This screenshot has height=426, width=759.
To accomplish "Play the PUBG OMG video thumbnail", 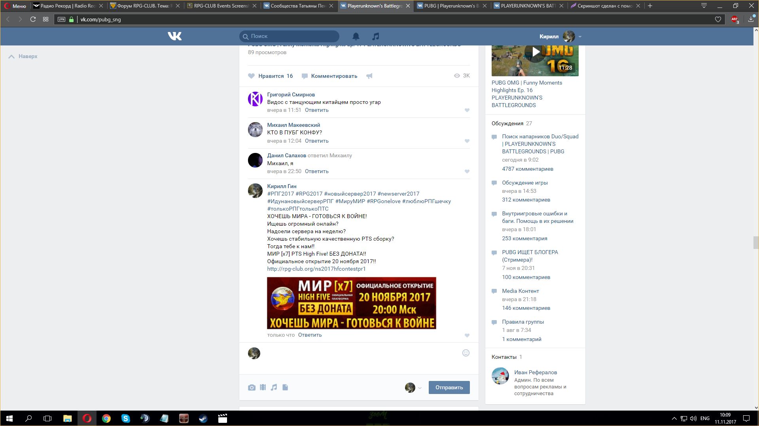I will pyautogui.click(x=535, y=53).
